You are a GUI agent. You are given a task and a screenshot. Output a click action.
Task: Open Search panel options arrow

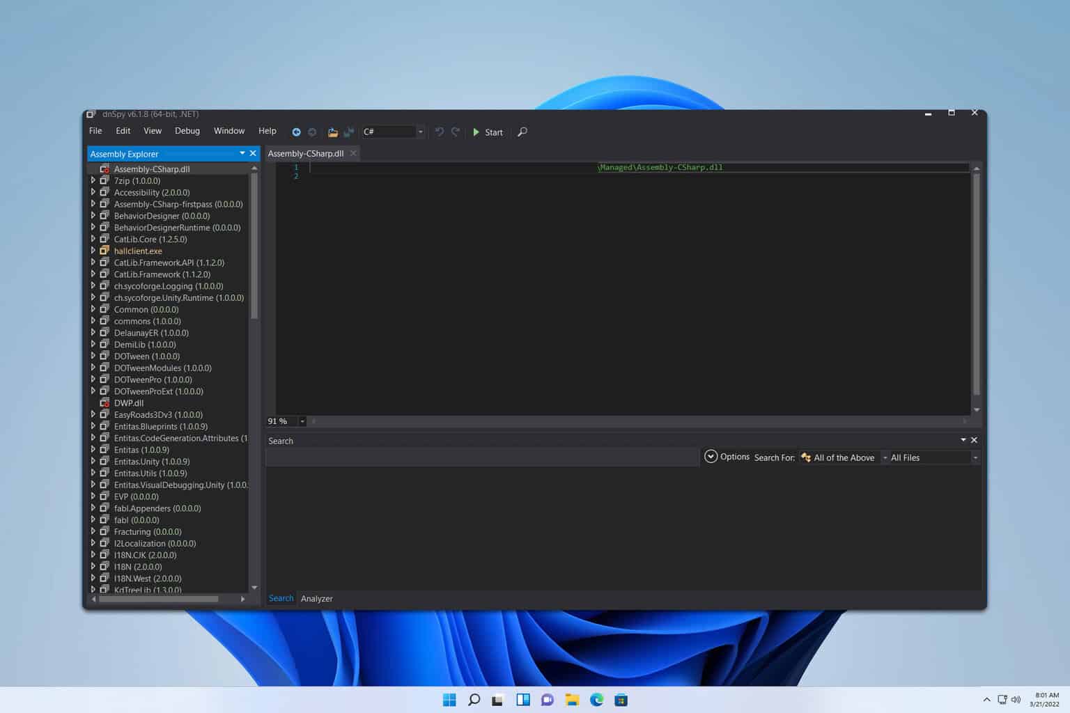(x=963, y=440)
